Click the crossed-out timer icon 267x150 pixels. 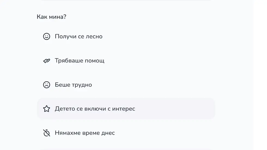pyautogui.click(x=47, y=133)
